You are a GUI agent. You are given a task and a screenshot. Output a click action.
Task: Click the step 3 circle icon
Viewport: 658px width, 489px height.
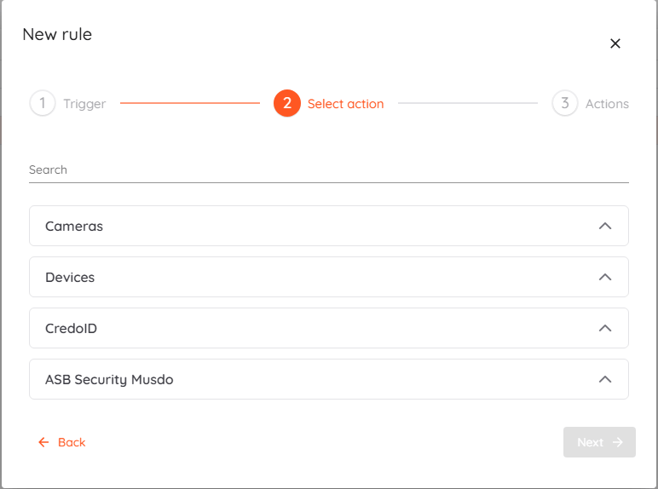[564, 104]
